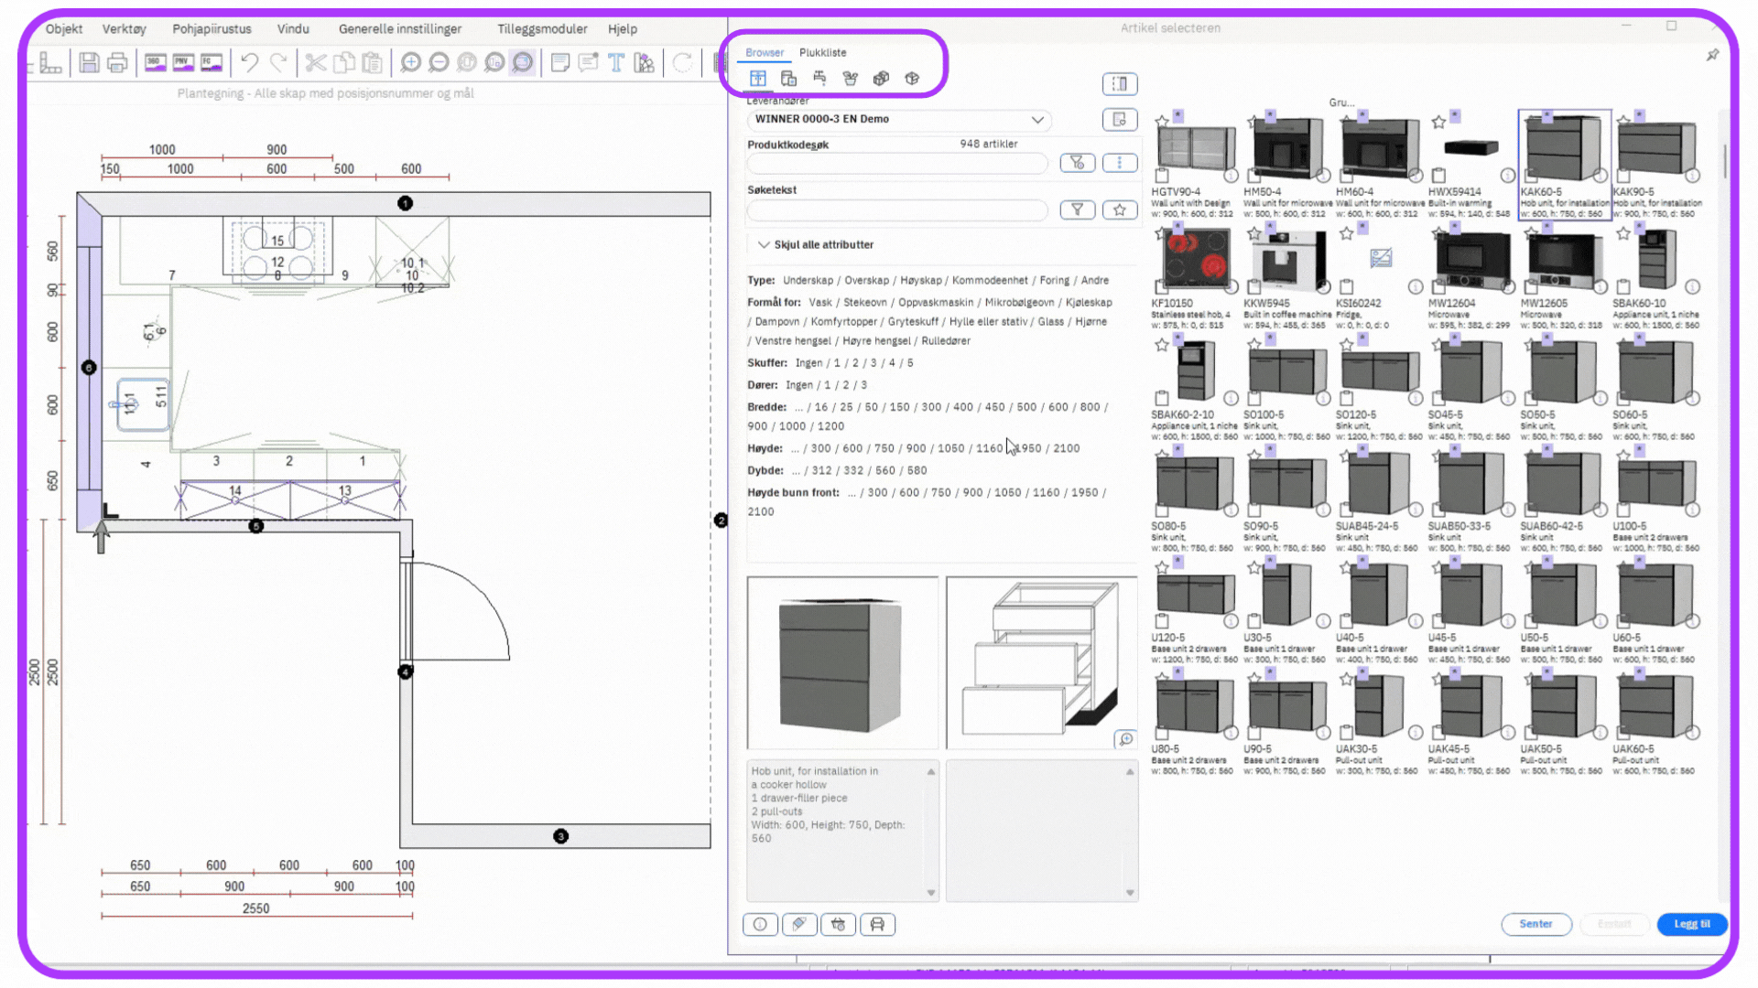This screenshot has height=988, width=1758.
Task: Select the appliances category icon
Action: (x=788, y=79)
